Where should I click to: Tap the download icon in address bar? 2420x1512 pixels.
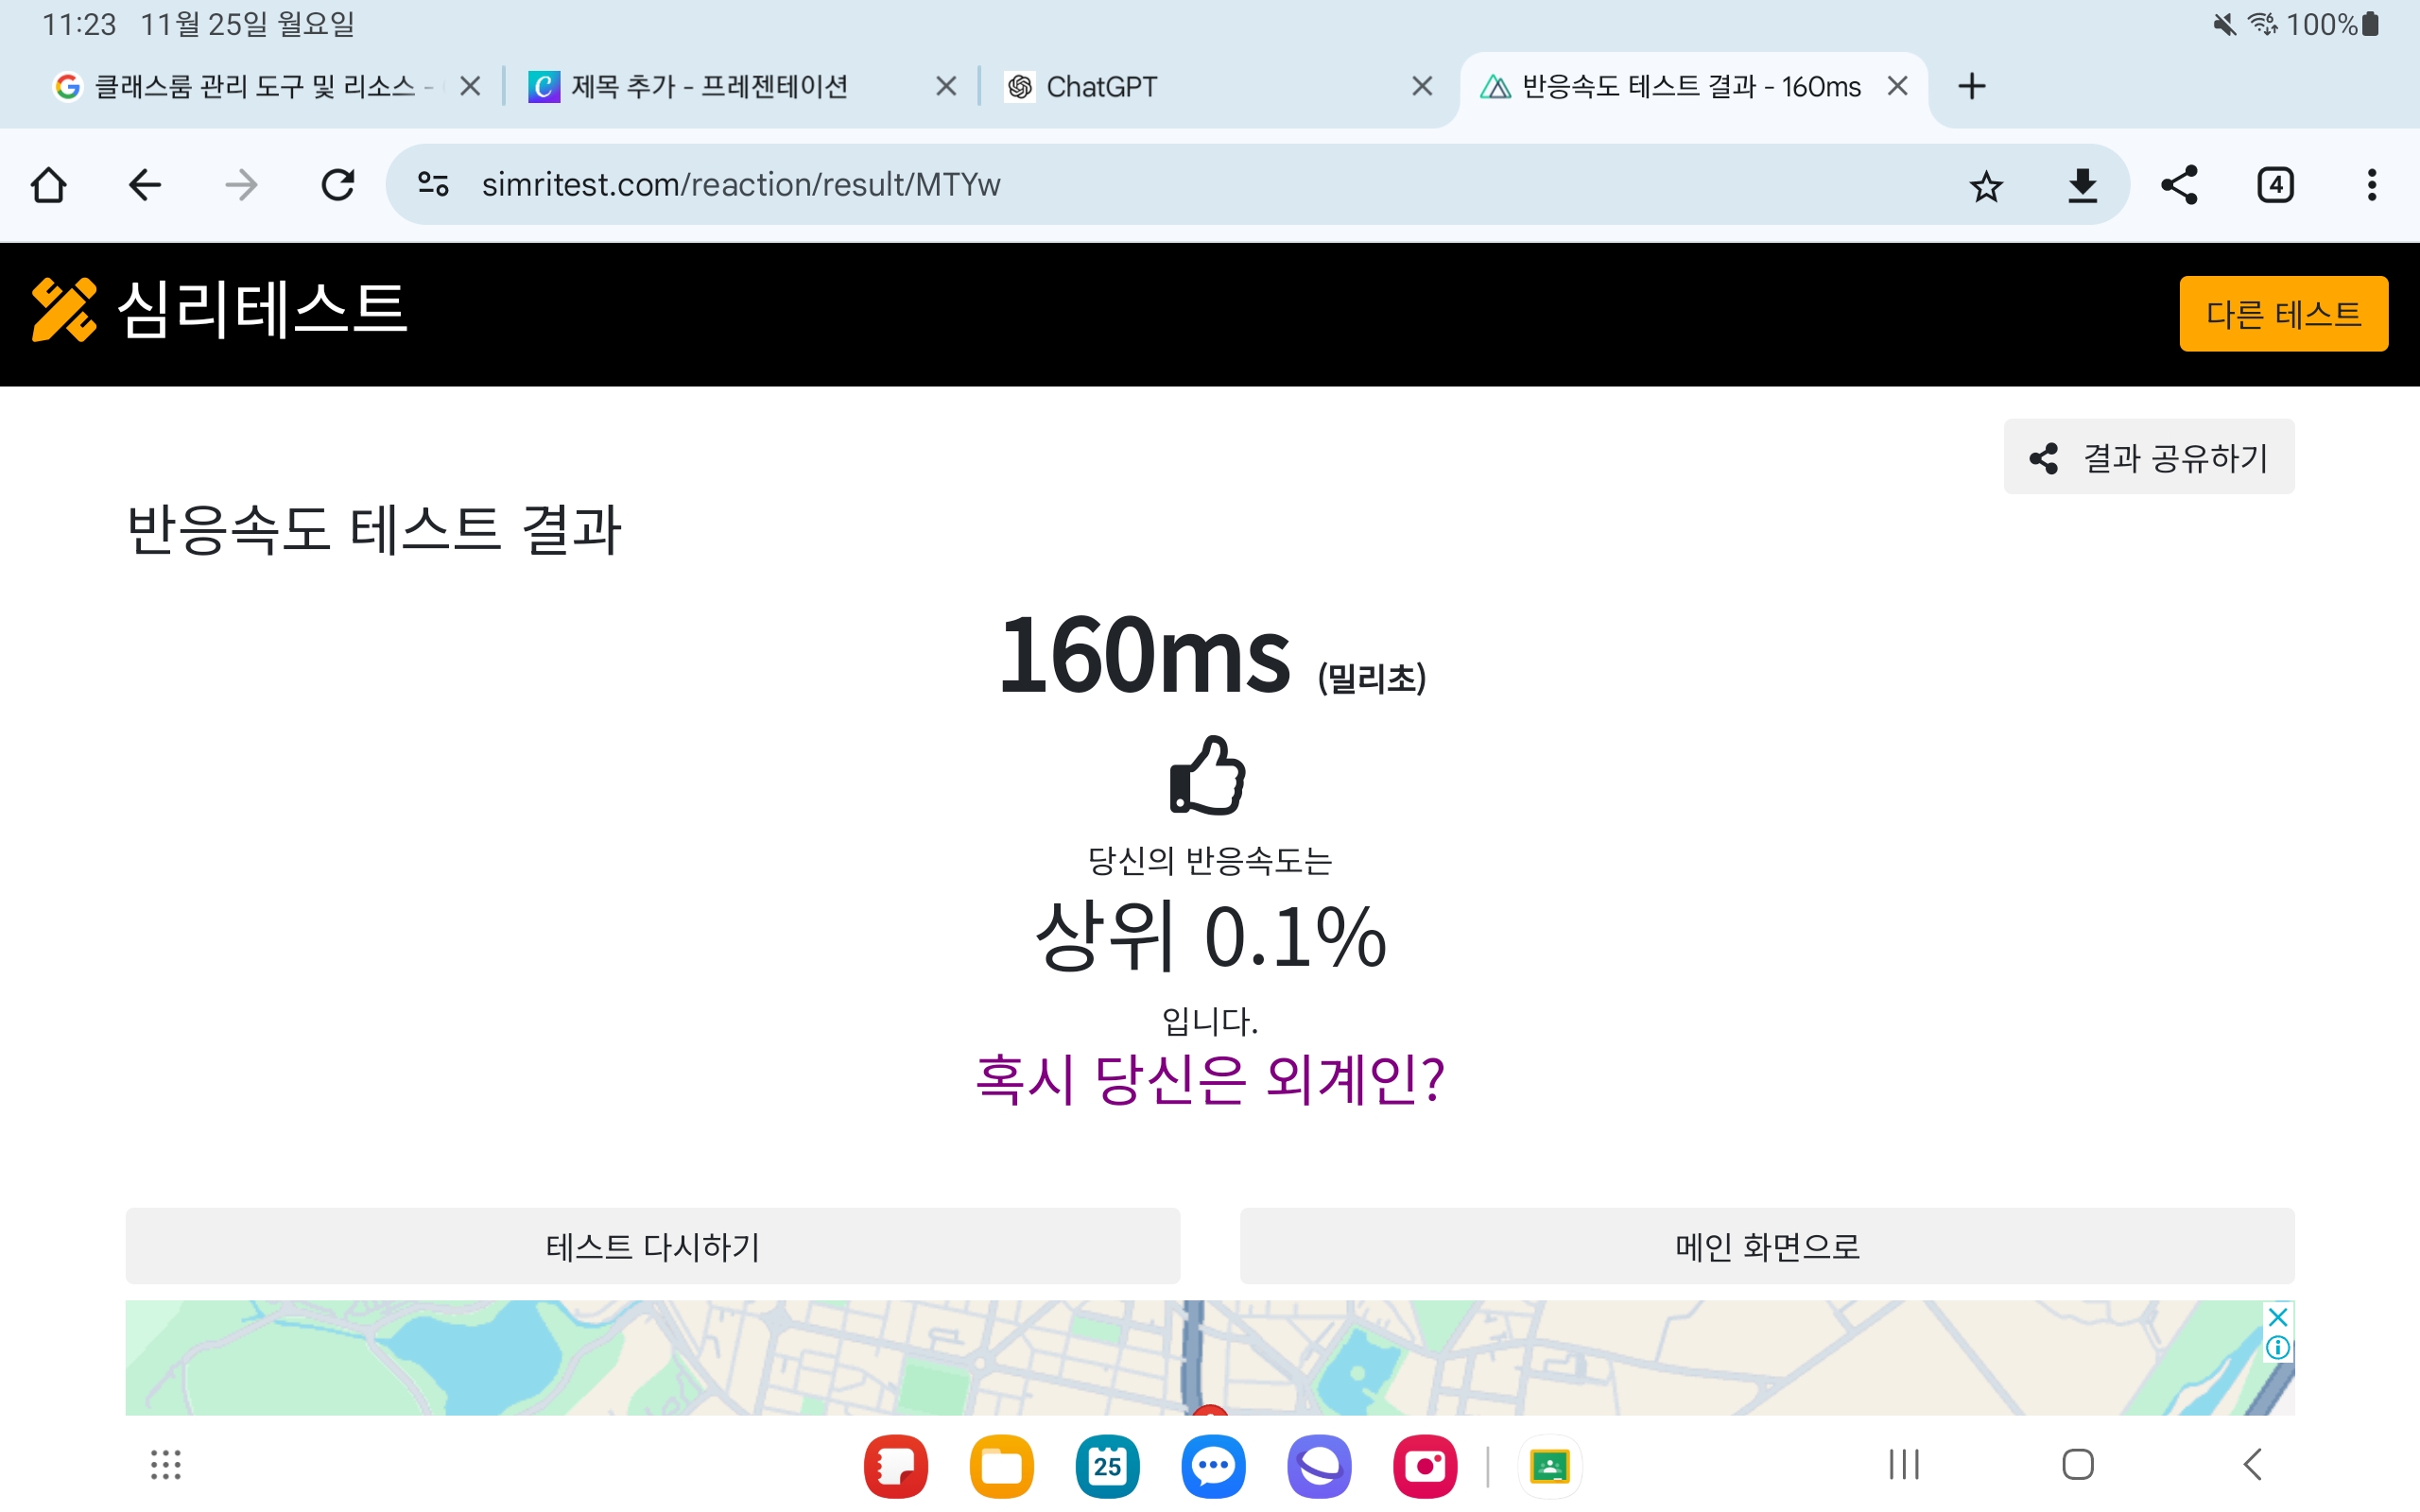(2083, 186)
